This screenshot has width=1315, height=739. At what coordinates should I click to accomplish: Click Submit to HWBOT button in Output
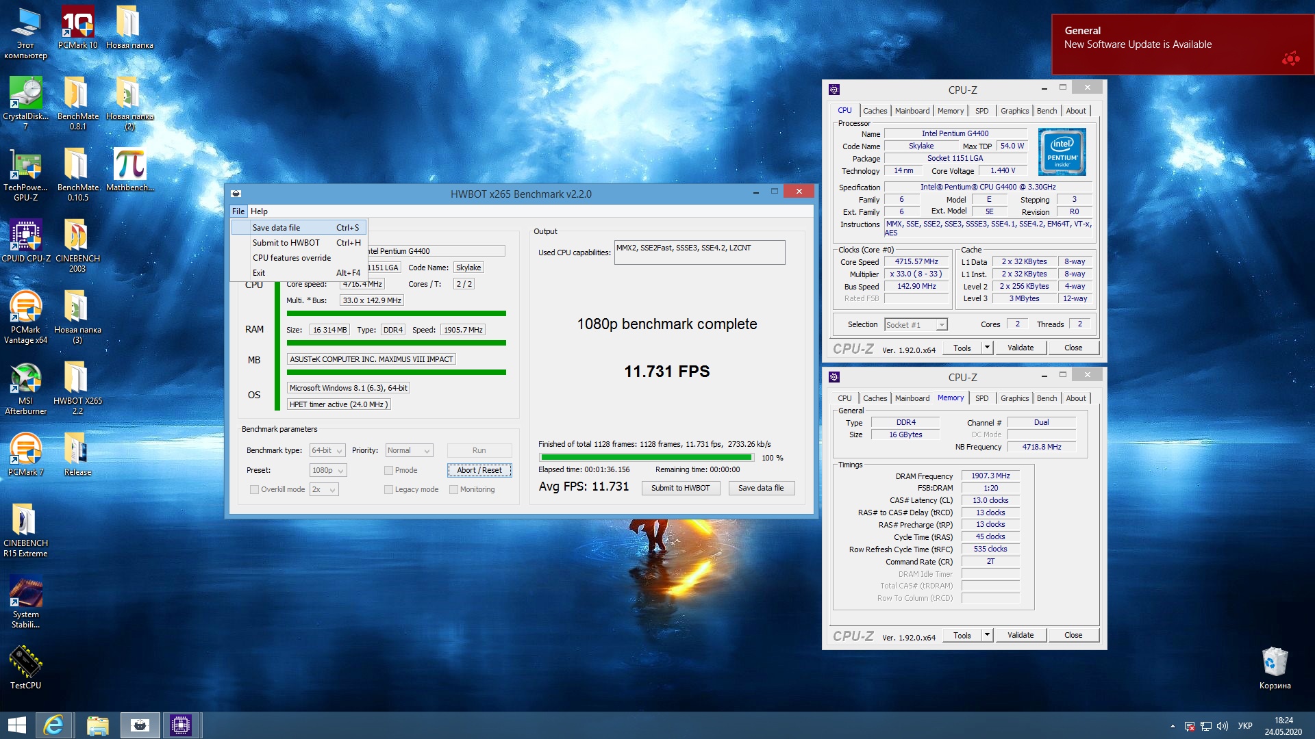click(x=680, y=488)
